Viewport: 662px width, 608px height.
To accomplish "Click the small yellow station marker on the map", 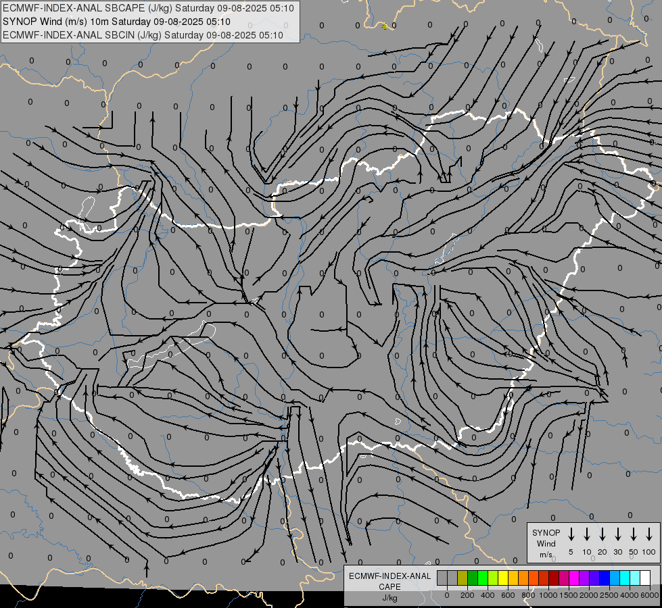I will pyautogui.click(x=385, y=26).
